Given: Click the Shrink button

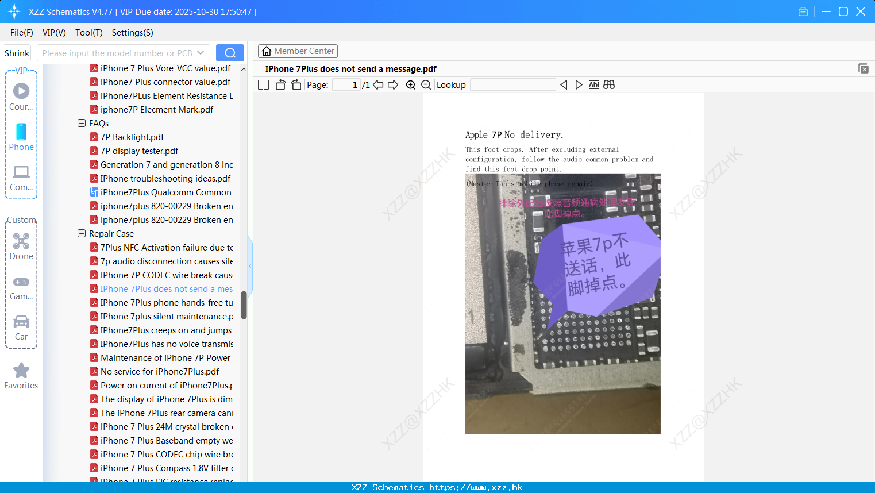Looking at the screenshot, I should 17,53.
